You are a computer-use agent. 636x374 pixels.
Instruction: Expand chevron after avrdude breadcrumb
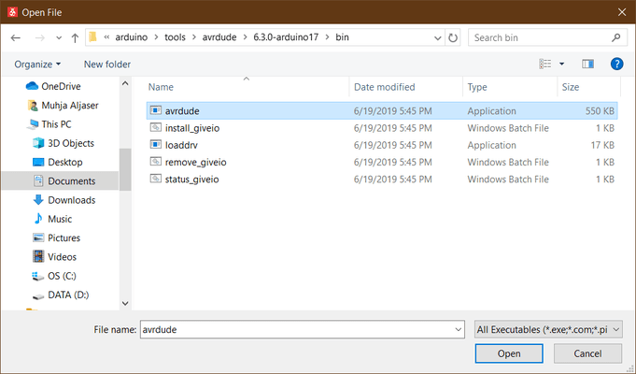point(245,37)
